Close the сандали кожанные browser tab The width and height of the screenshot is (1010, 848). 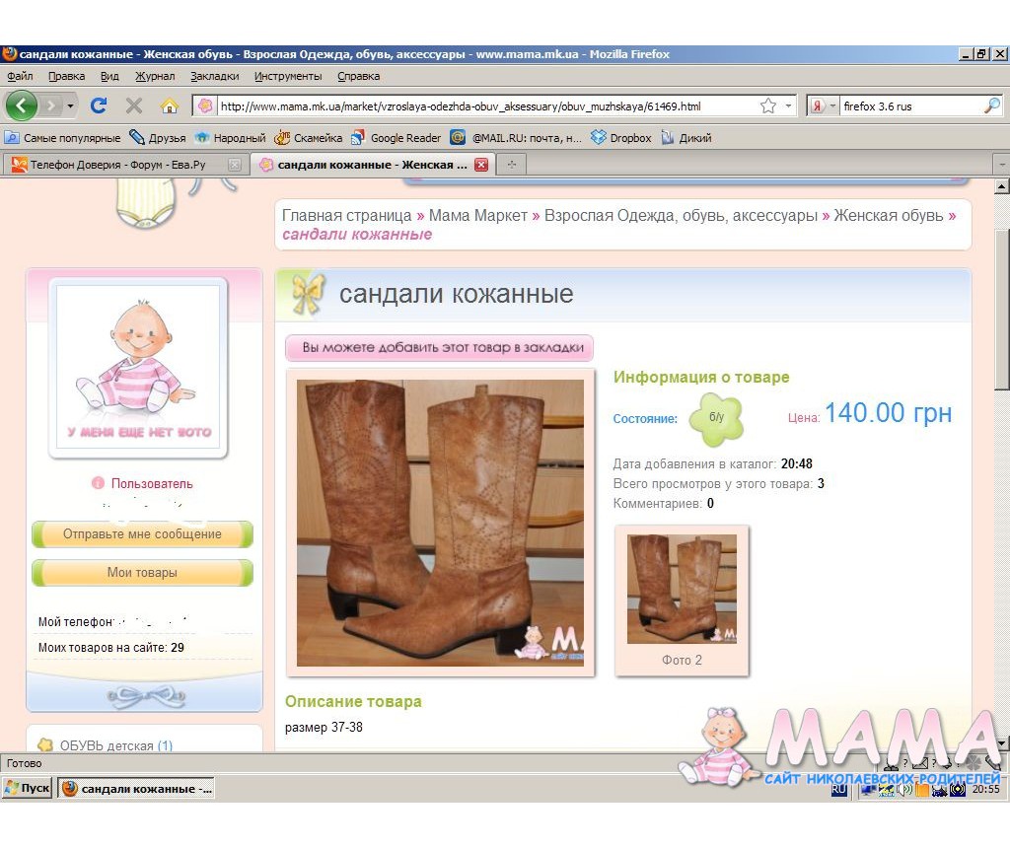[x=481, y=165]
